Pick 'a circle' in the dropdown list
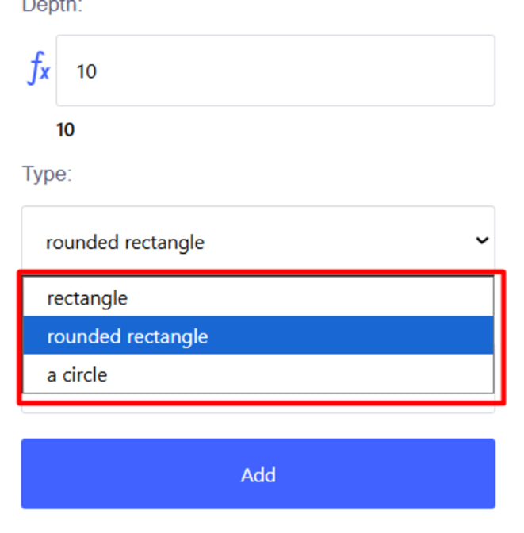Viewport: 524px width, 533px height. click(77, 374)
